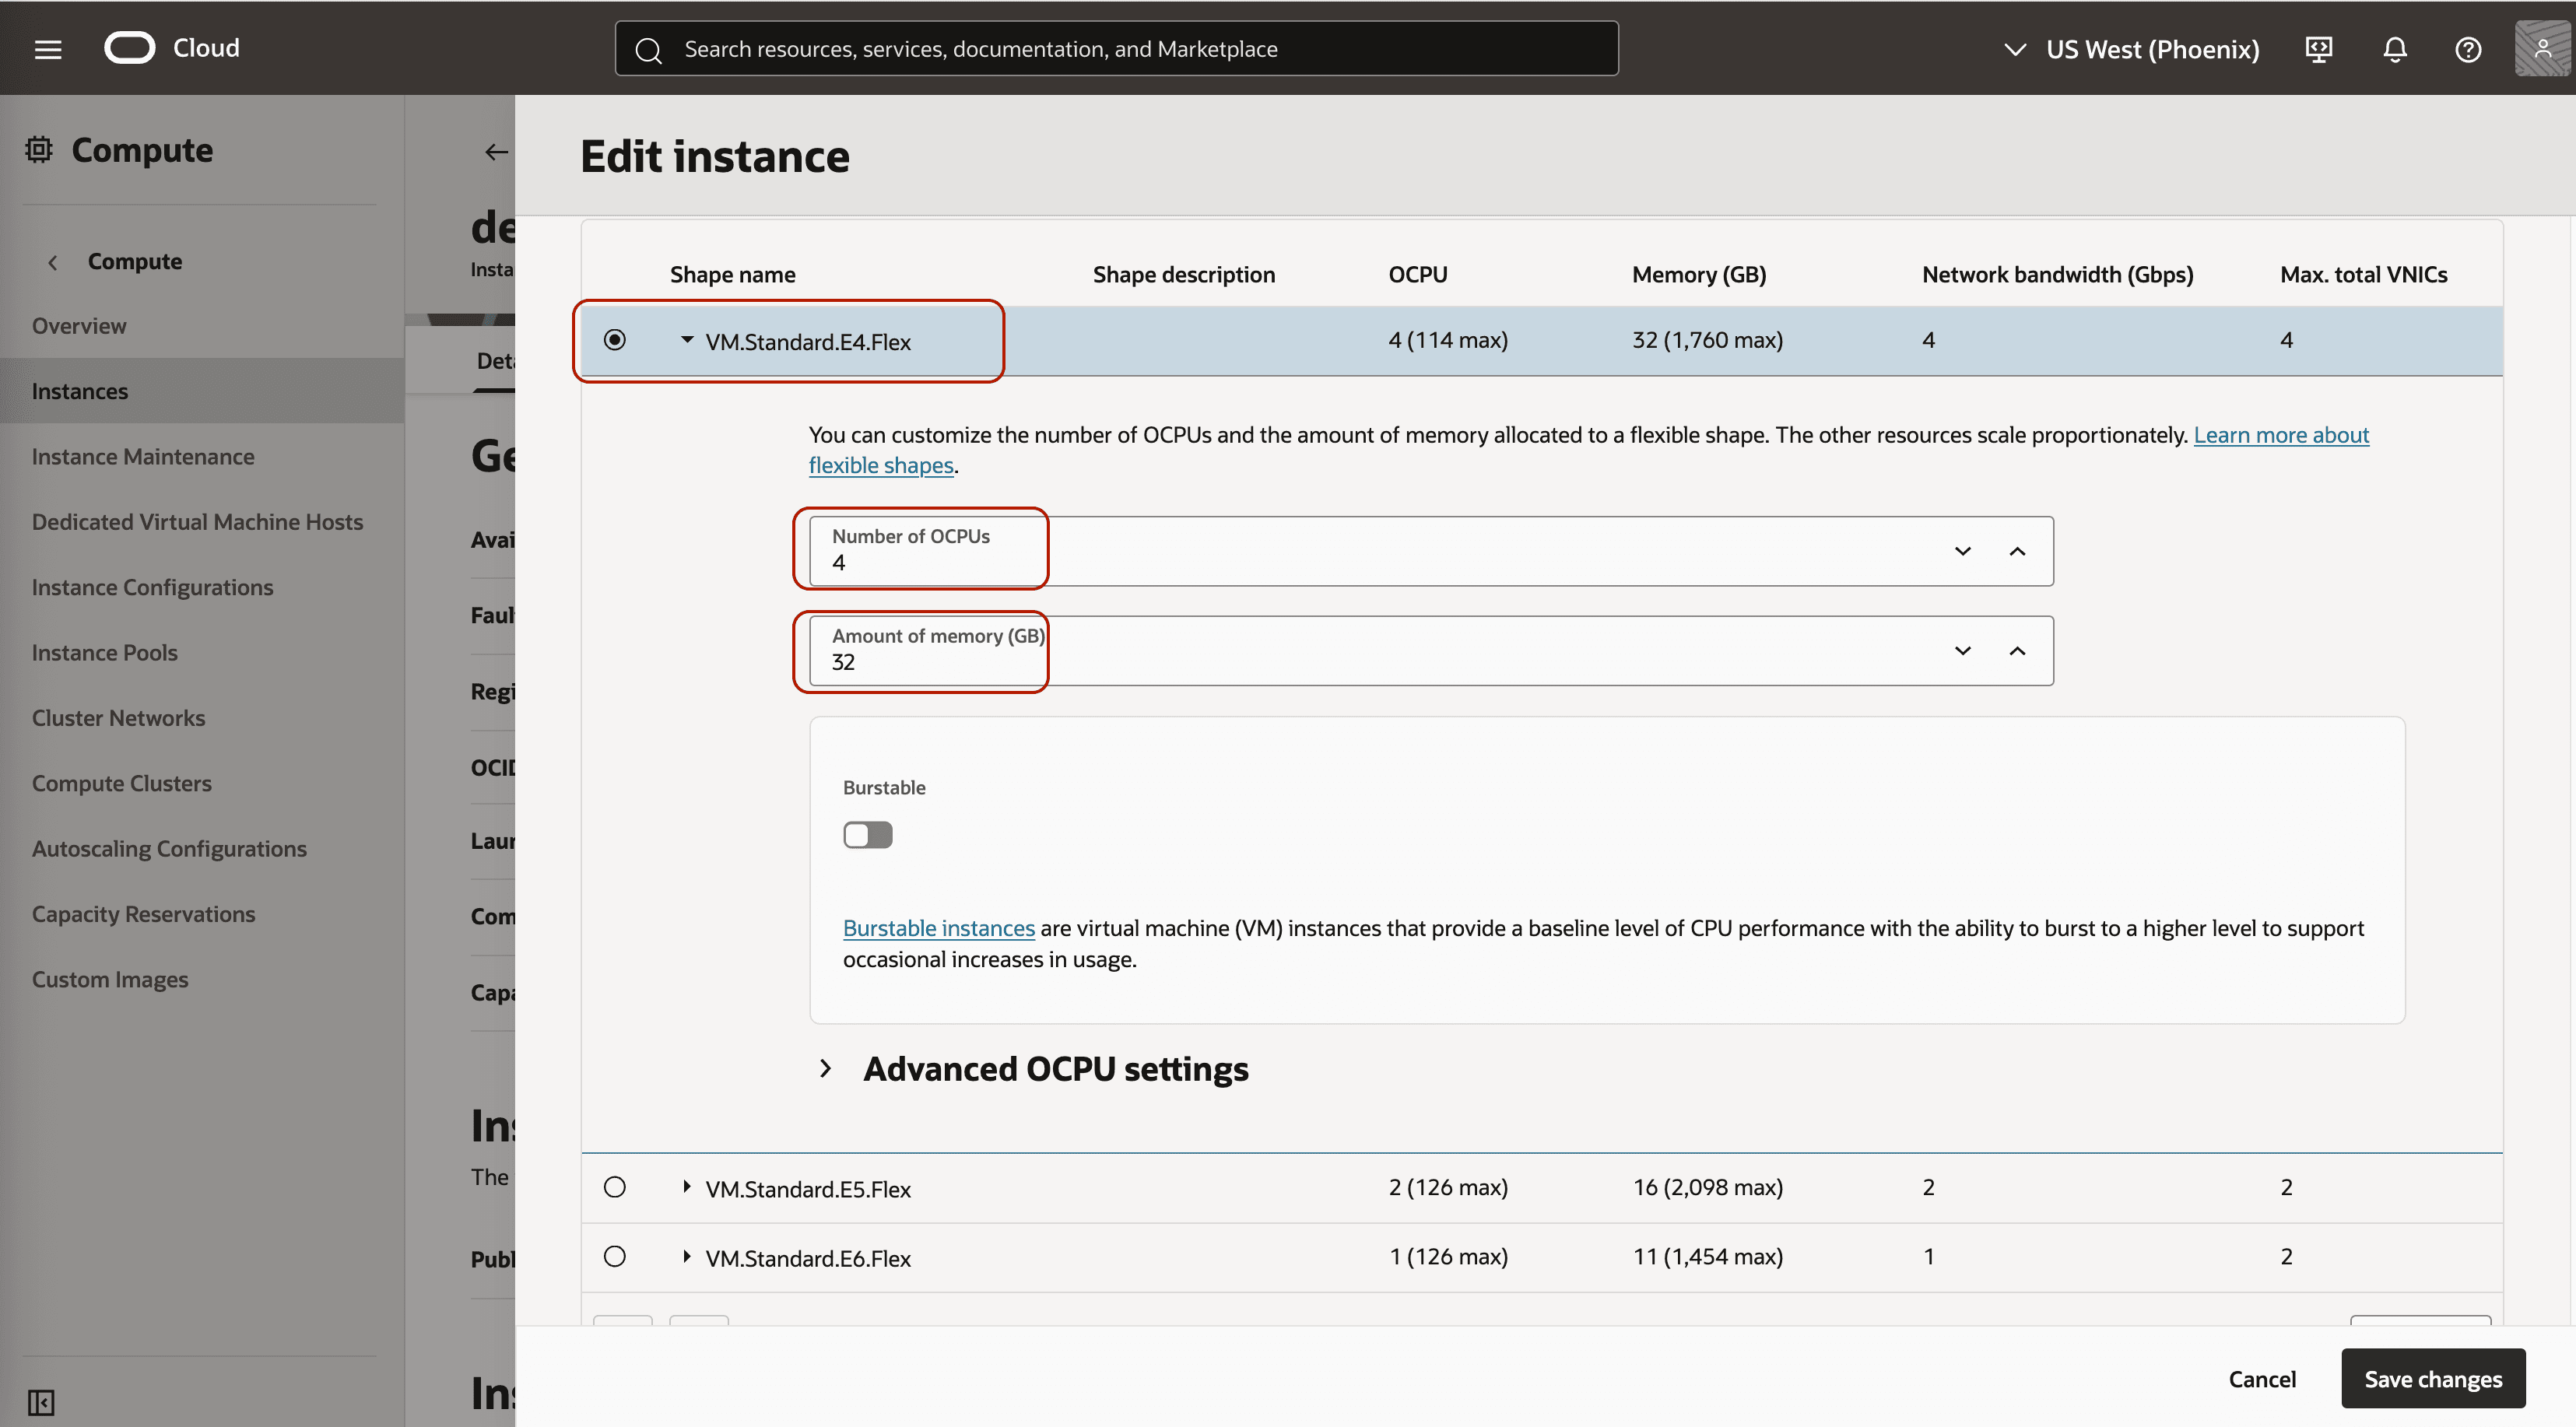Select the VM.Standard.E6.Flex radio button
2576x1427 pixels.
(614, 1257)
